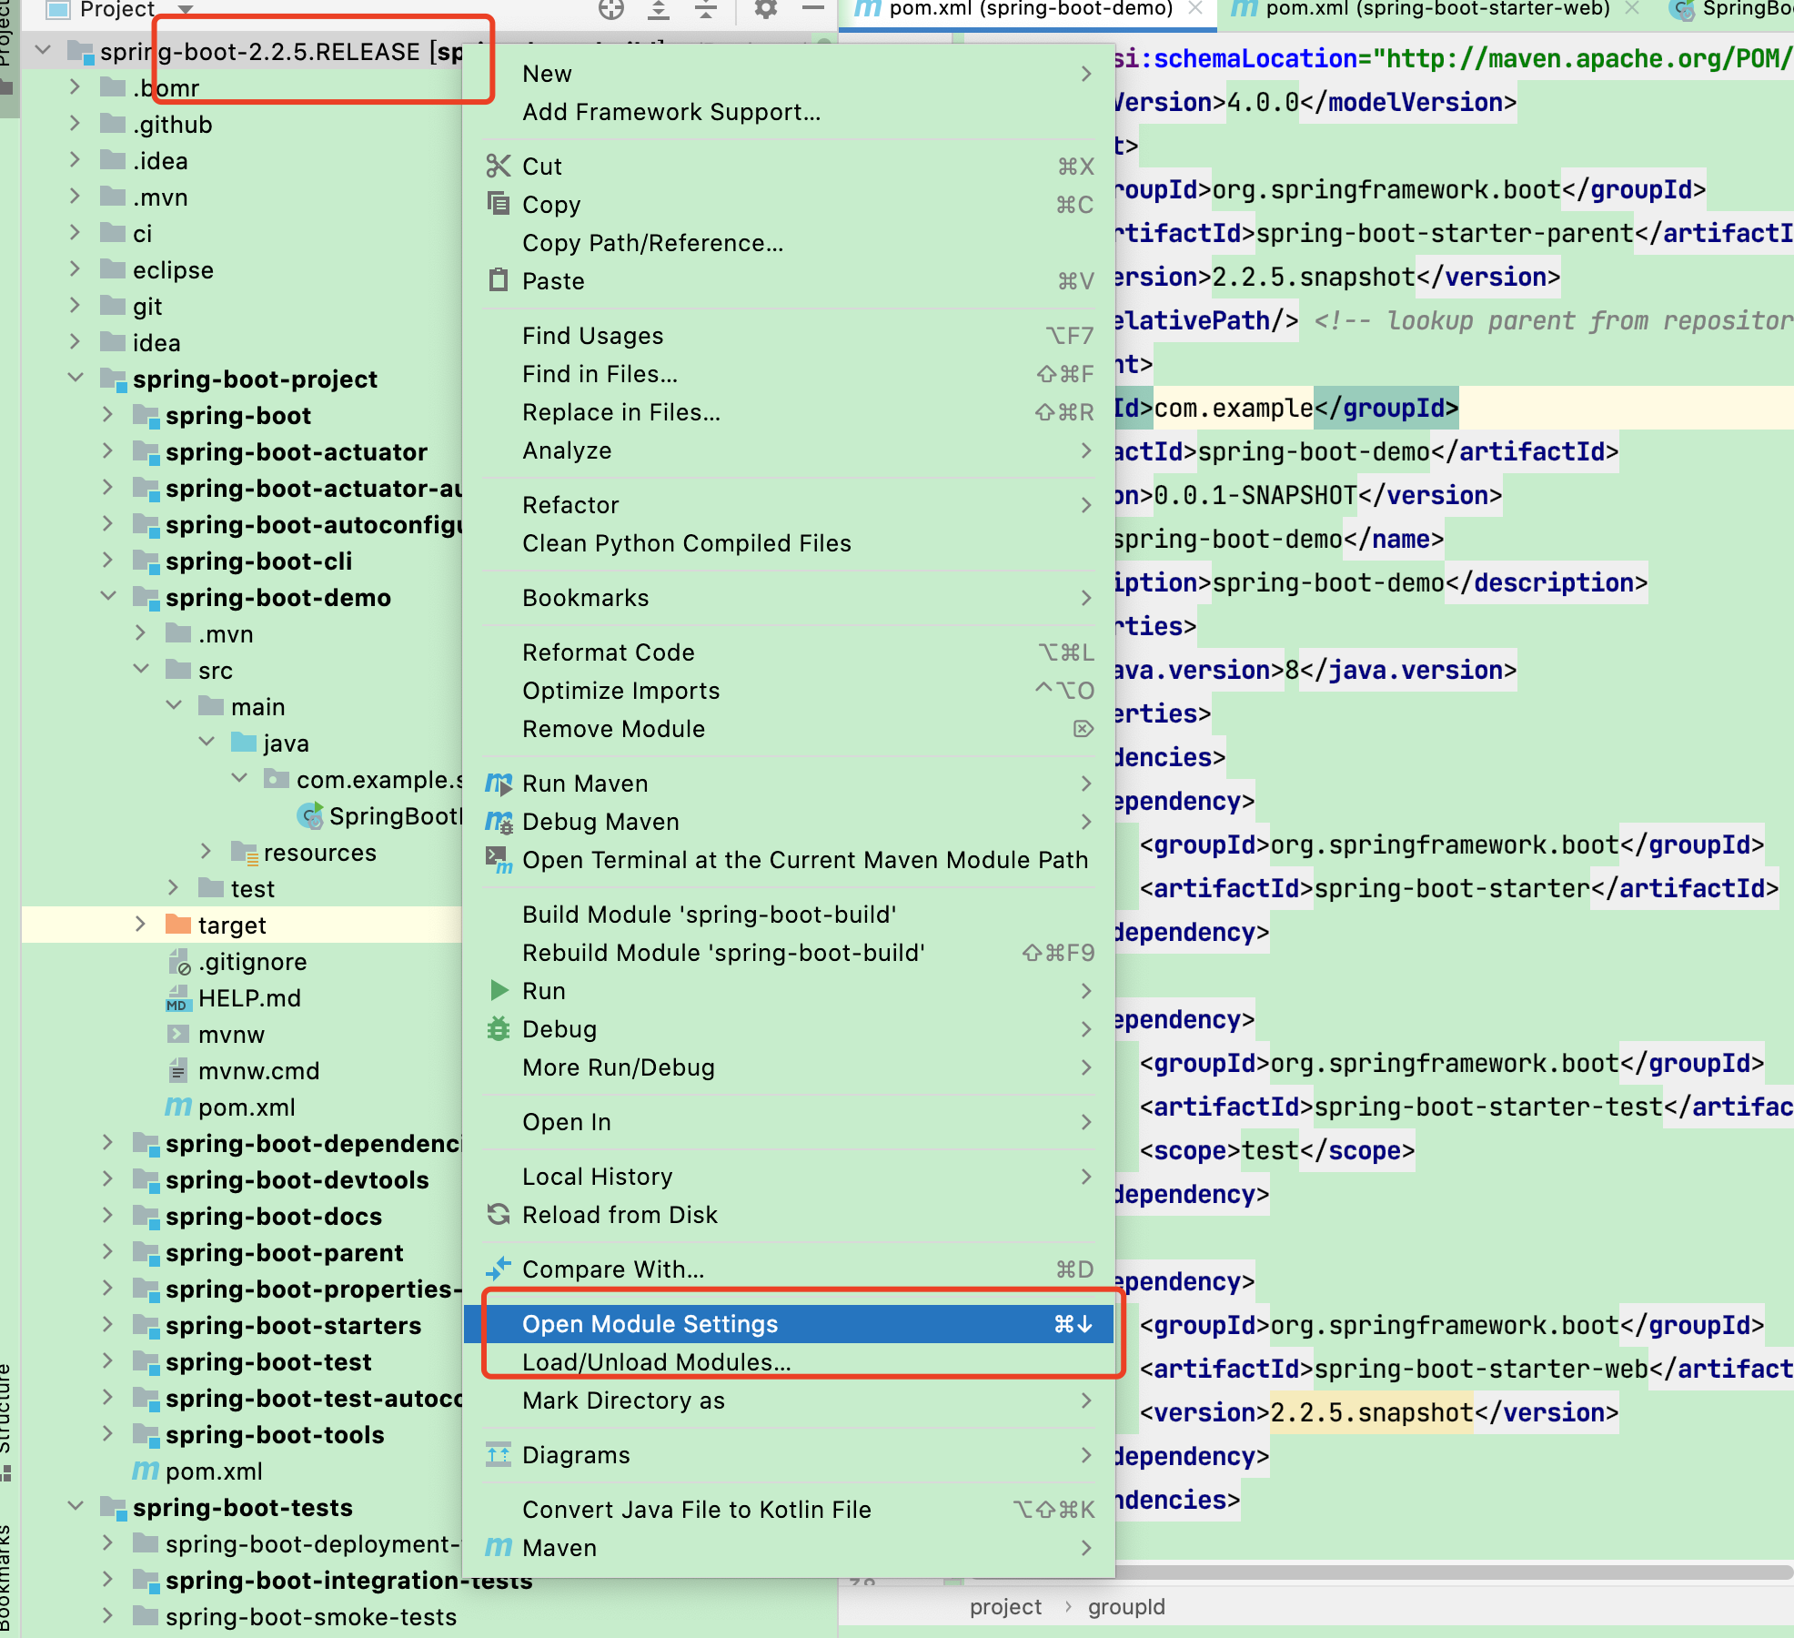
Task: Collapse the spring-boot-demo module folder
Action: click(x=108, y=597)
